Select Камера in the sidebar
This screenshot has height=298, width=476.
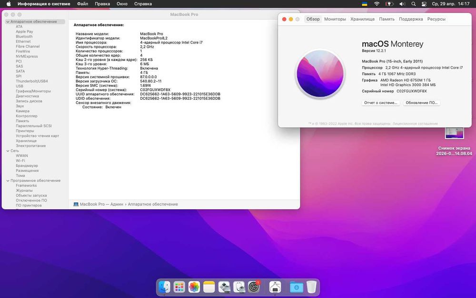[x=22, y=111]
